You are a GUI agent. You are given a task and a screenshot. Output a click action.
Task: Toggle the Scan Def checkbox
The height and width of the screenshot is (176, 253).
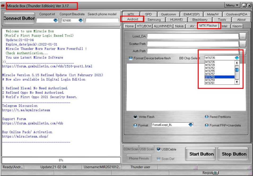point(158,159)
